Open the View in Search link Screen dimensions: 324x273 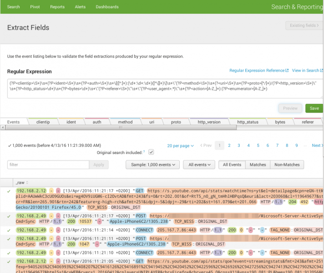point(307,71)
